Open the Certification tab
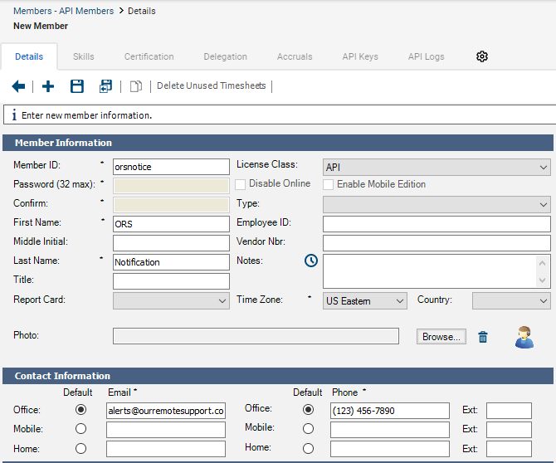The height and width of the screenshot is (463, 556). pyautogui.click(x=149, y=56)
